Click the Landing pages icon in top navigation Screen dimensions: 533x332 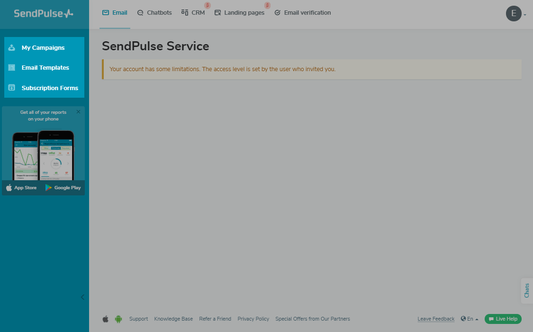[x=217, y=13]
